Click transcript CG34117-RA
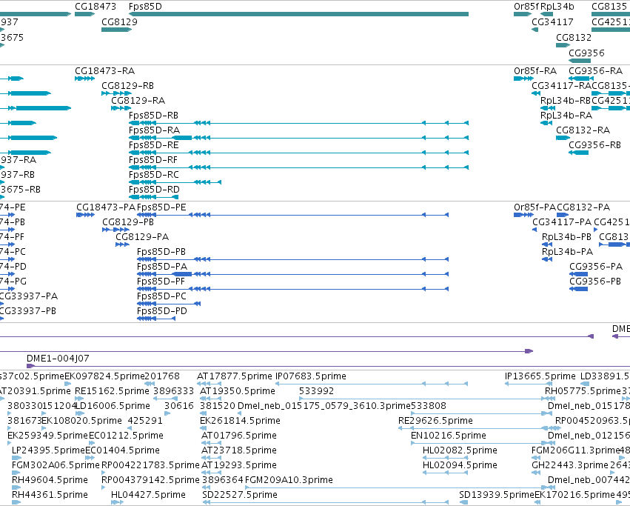The width and height of the screenshot is (630, 506). point(561,86)
